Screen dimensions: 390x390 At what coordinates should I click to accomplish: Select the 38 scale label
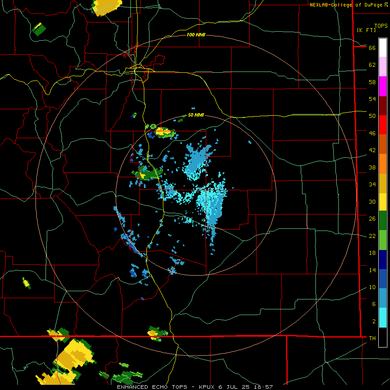[x=372, y=167]
